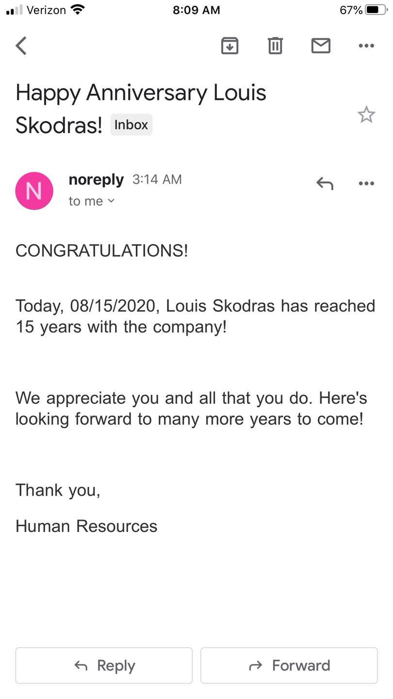
Task: Archive this email with the archive icon
Action: 229,46
